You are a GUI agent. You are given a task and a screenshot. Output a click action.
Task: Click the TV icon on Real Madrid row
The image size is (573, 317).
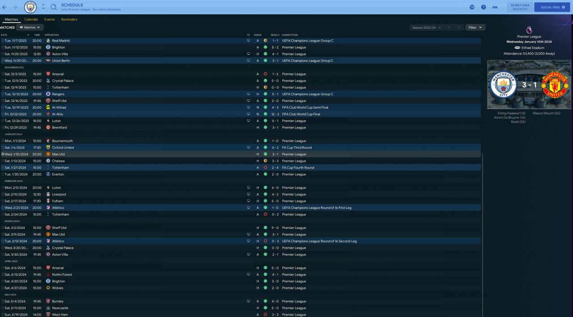click(x=248, y=41)
